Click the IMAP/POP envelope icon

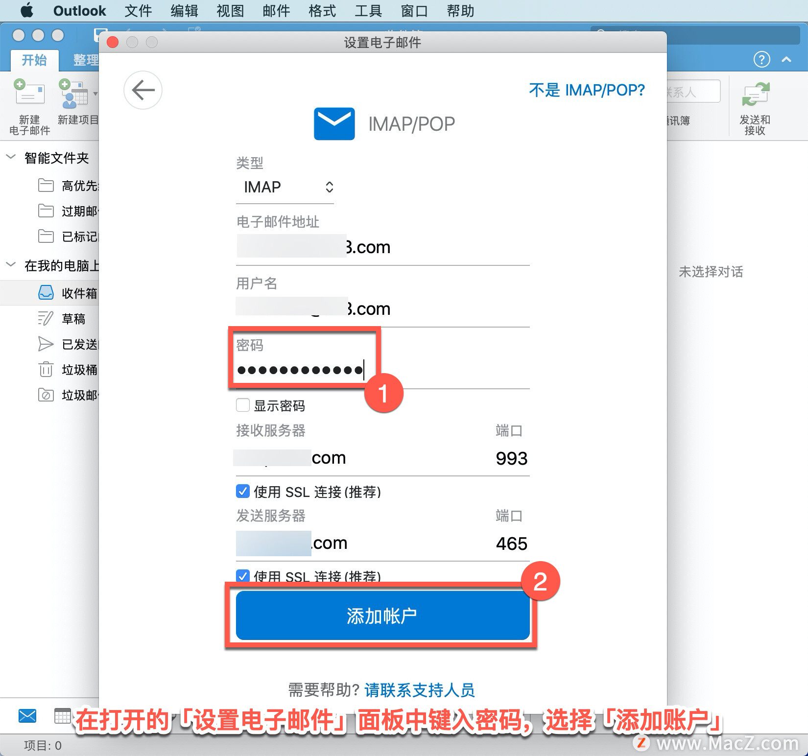pos(334,124)
